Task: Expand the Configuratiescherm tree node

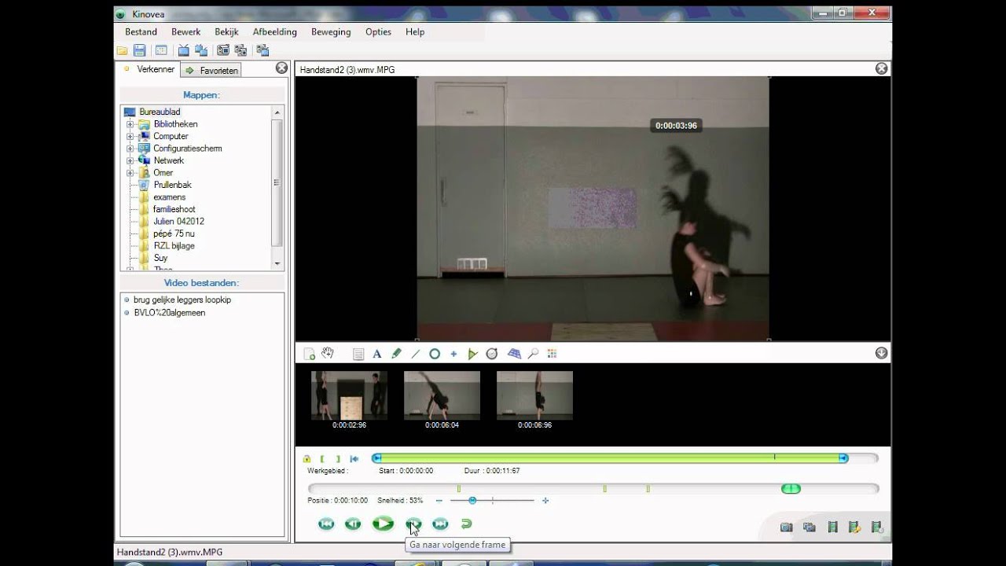Action: tap(130, 149)
